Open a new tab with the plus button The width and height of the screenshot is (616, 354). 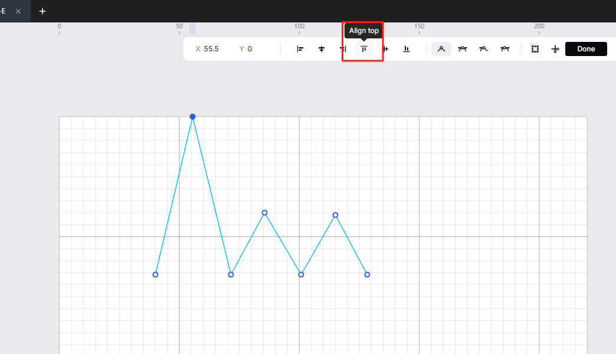pyautogui.click(x=42, y=11)
